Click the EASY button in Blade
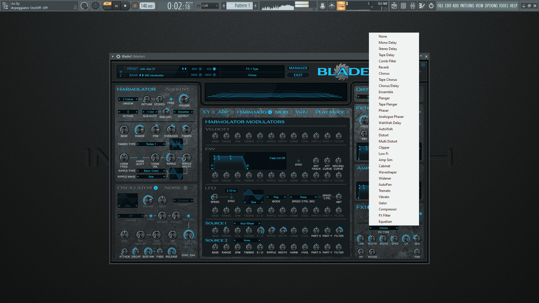 pos(298,75)
